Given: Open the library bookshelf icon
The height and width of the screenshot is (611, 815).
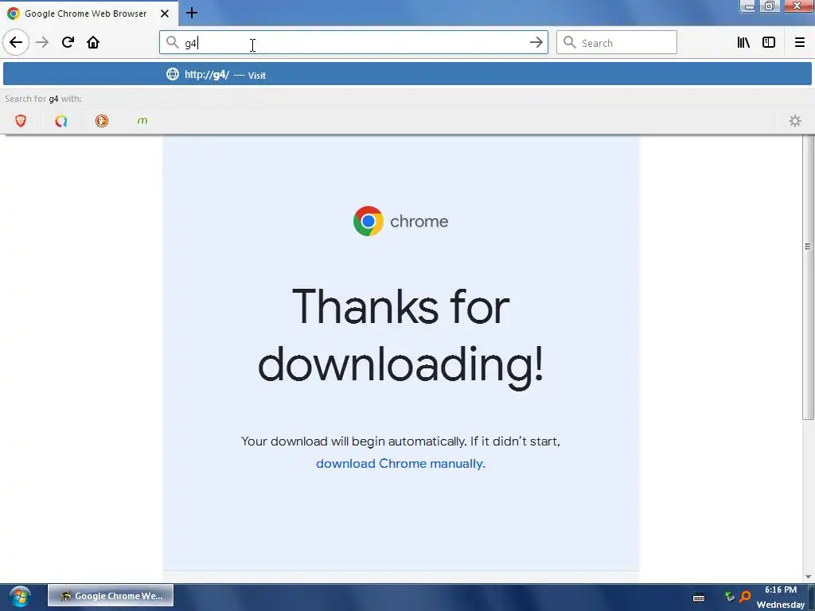Looking at the screenshot, I should pyautogui.click(x=743, y=42).
